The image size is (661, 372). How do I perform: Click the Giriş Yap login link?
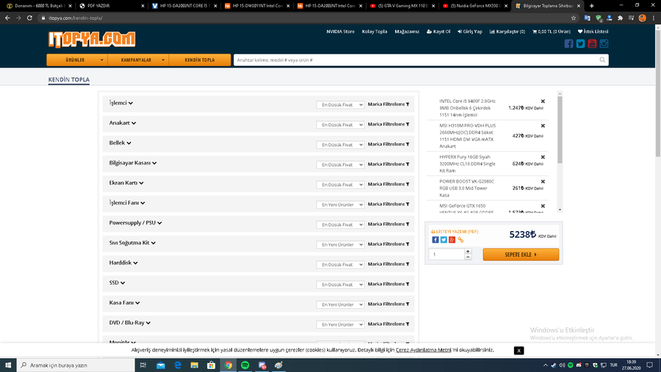[469, 32]
